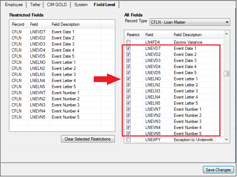This screenshot has width=237, height=177.
Task: Uncheck the LNEVDT Event Date 1 restrict checkbox
Action: pos(128,48)
